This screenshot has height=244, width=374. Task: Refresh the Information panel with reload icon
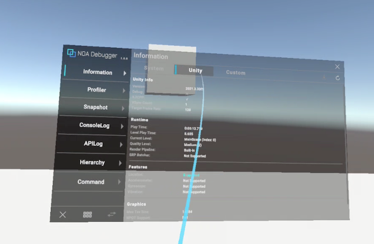[x=337, y=78]
